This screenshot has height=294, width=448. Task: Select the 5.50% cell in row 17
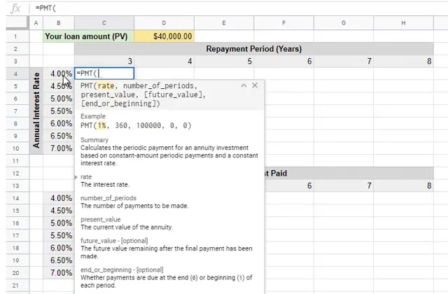(59, 235)
